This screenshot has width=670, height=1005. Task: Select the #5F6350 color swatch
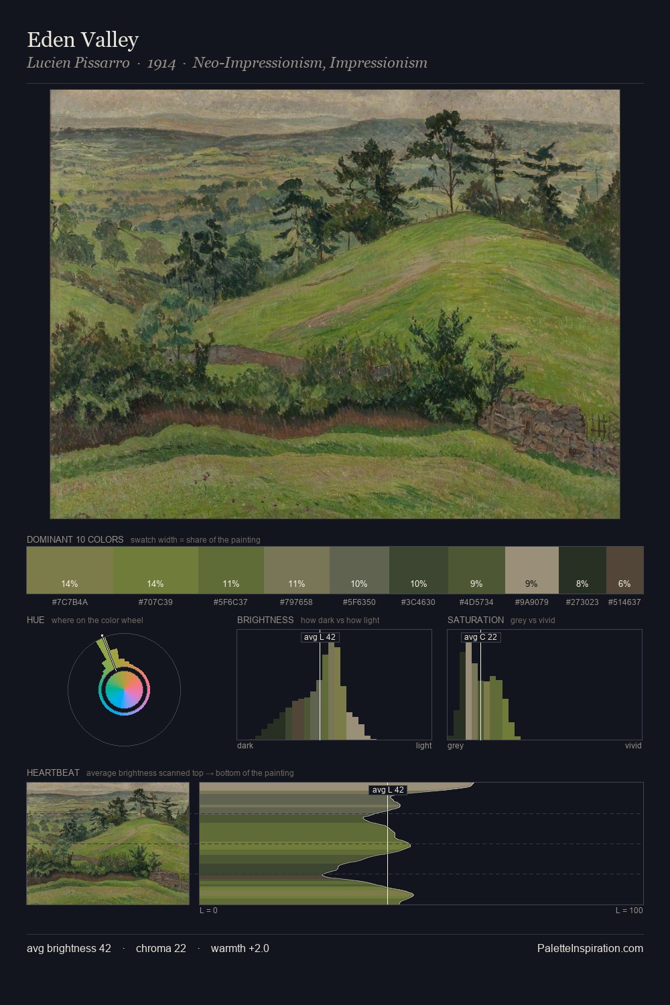click(359, 570)
